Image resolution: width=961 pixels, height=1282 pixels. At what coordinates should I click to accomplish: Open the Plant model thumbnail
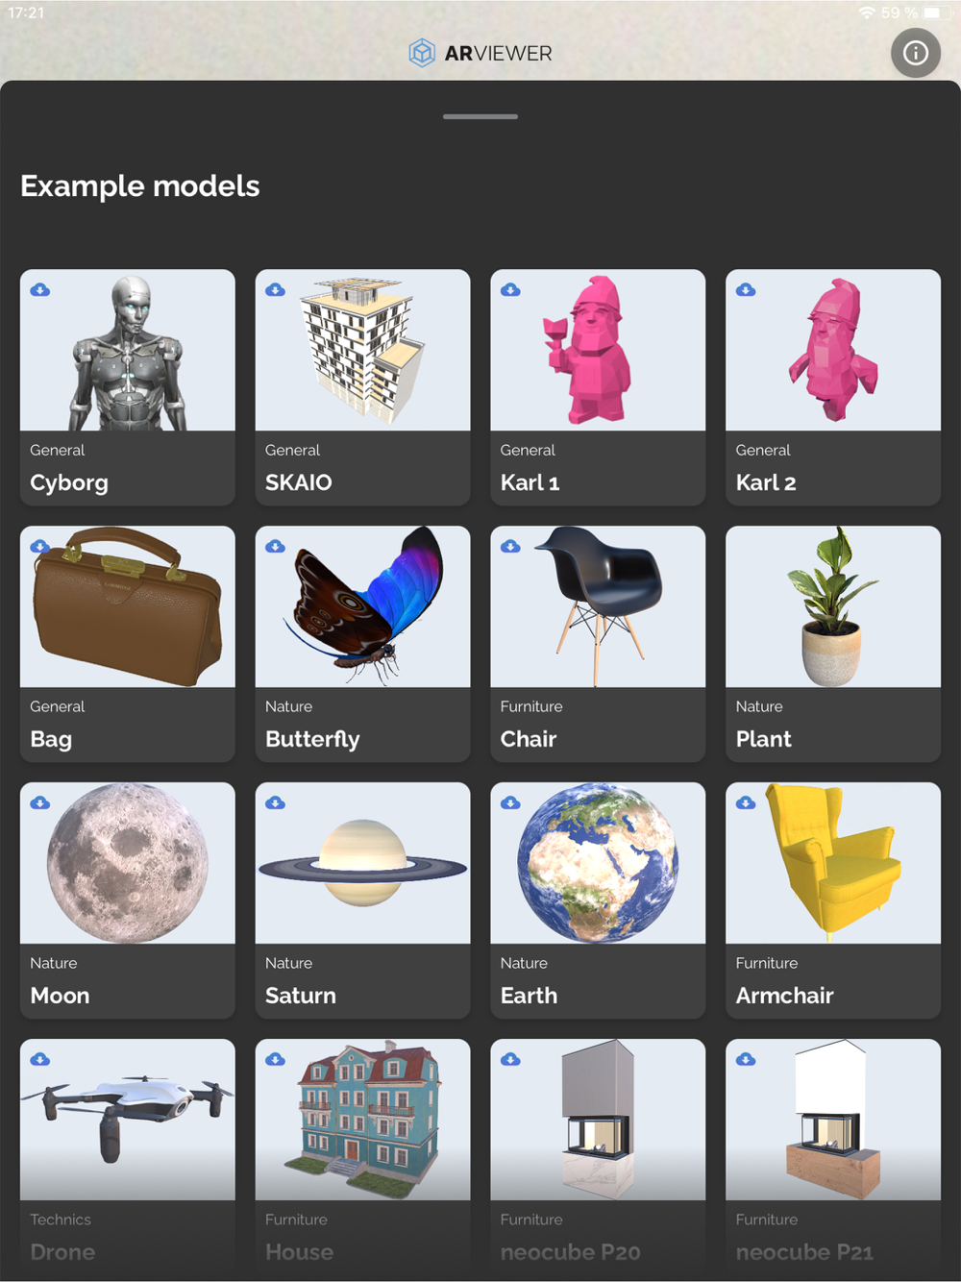[x=833, y=606]
